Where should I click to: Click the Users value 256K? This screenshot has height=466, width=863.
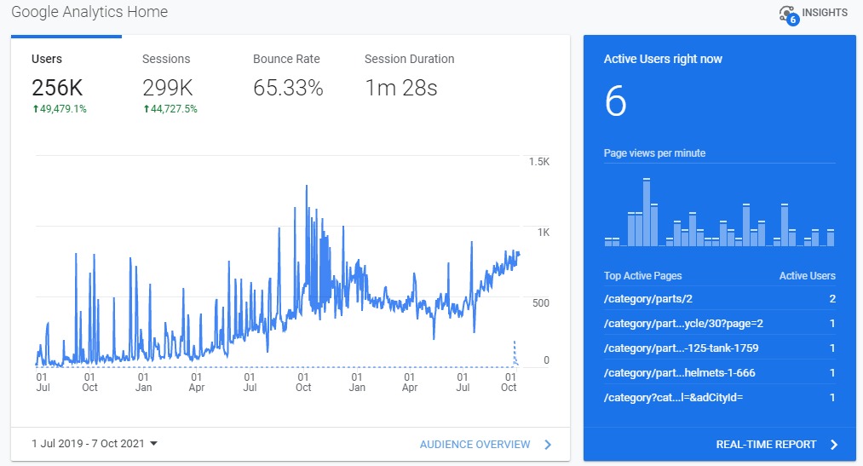(57, 88)
